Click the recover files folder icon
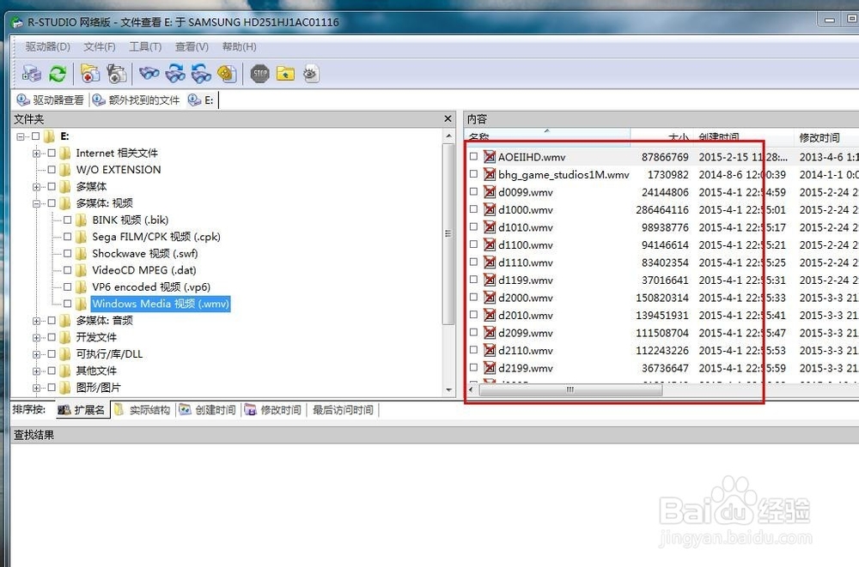The image size is (859, 567). [90, 73]
